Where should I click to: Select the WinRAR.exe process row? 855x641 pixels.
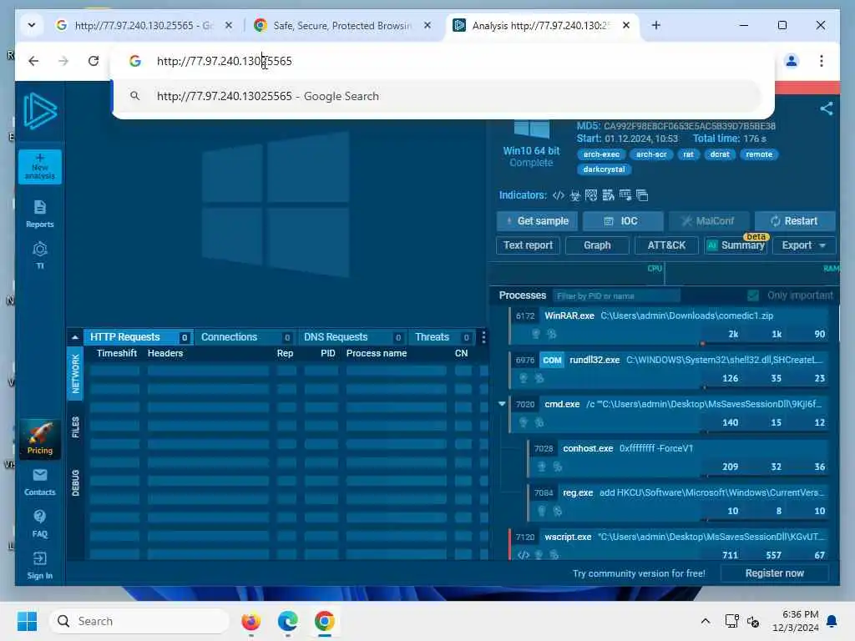pyautogui.click(x=669, y=326)
